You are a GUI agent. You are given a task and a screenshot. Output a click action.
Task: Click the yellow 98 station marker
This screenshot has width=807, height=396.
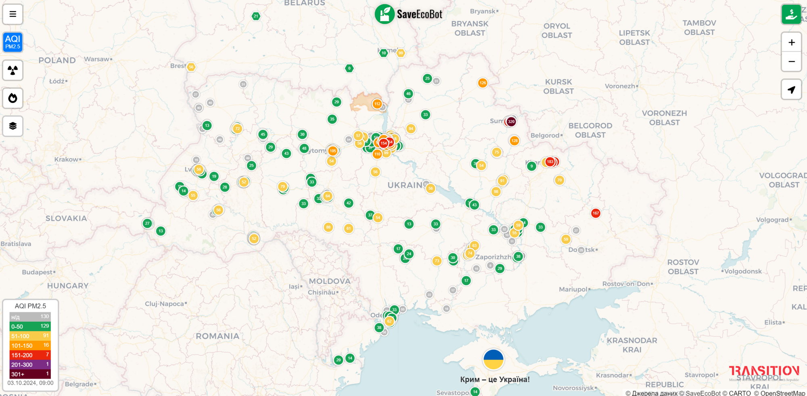point(496,192)
